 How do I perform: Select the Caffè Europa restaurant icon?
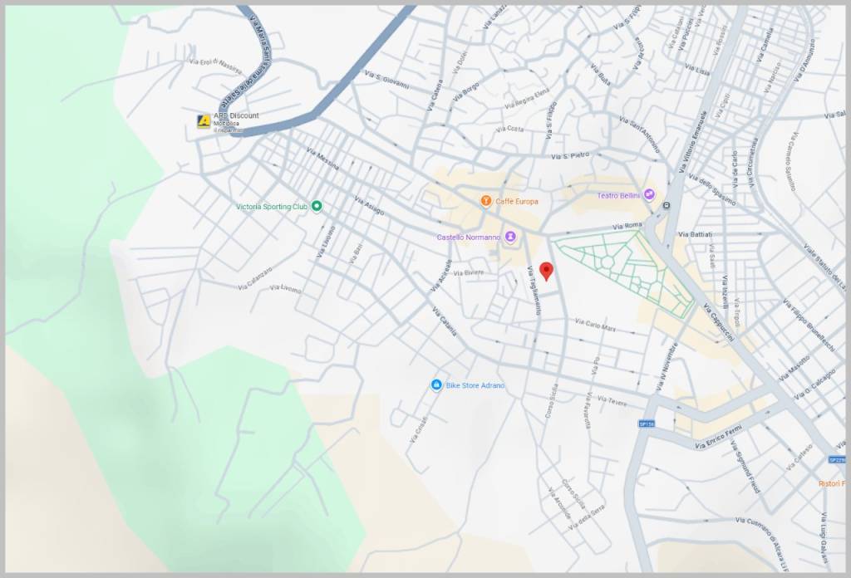pos(485,201)
